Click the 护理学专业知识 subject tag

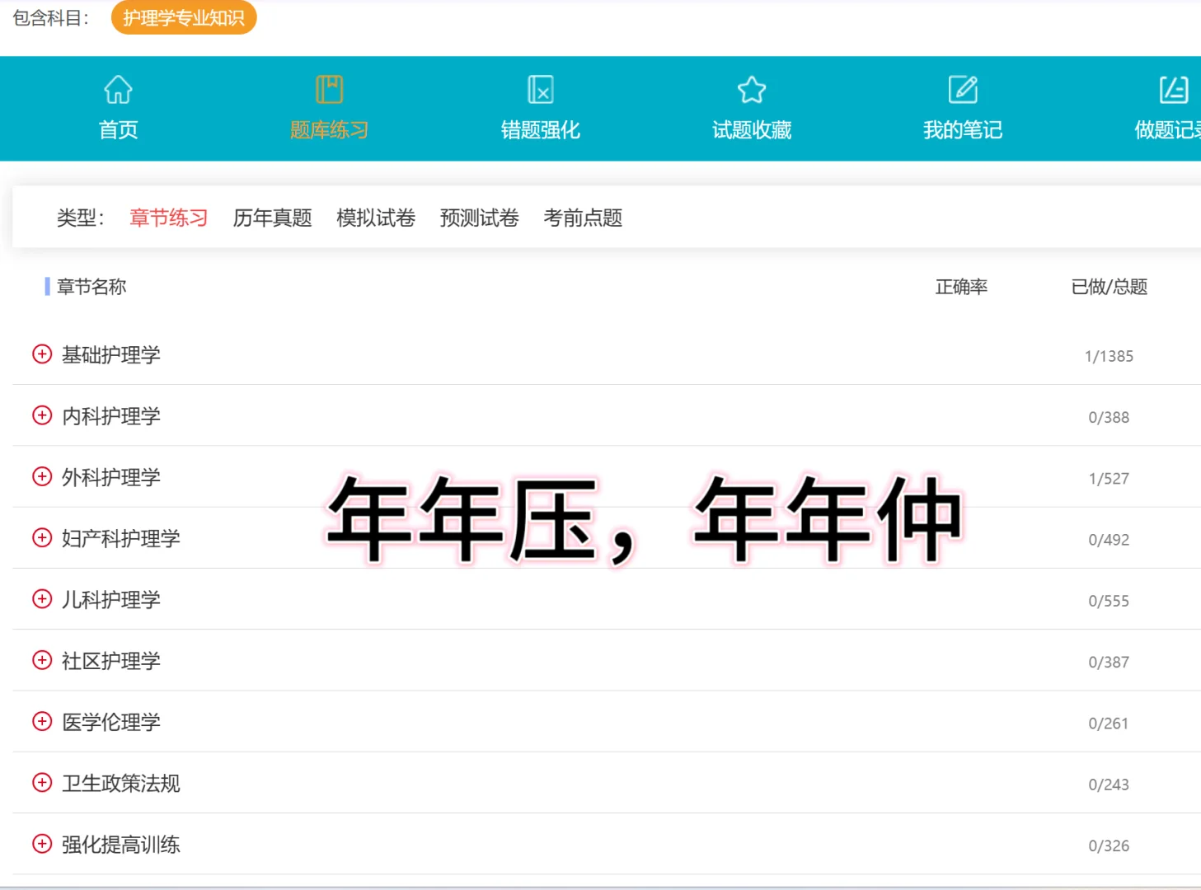pos(184,17)
